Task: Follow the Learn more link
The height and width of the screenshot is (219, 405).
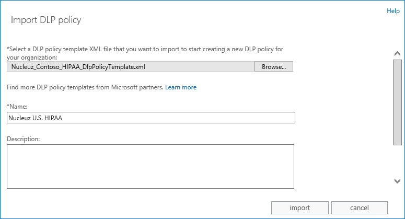Action: coord(181,87)
